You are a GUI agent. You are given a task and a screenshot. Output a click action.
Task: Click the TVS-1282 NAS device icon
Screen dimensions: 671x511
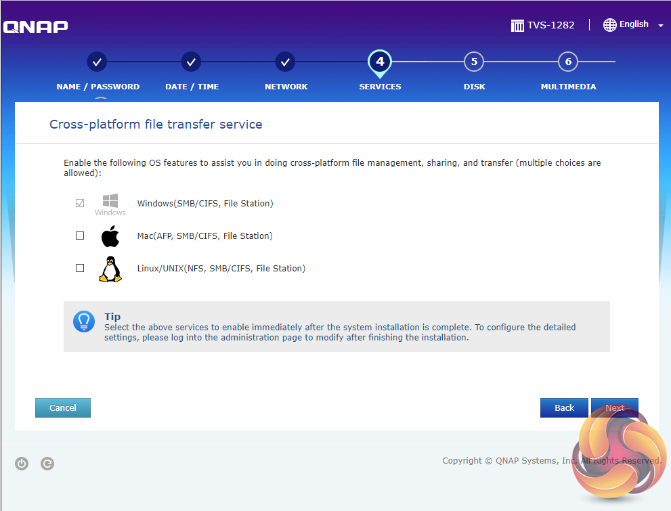point(517,26)
